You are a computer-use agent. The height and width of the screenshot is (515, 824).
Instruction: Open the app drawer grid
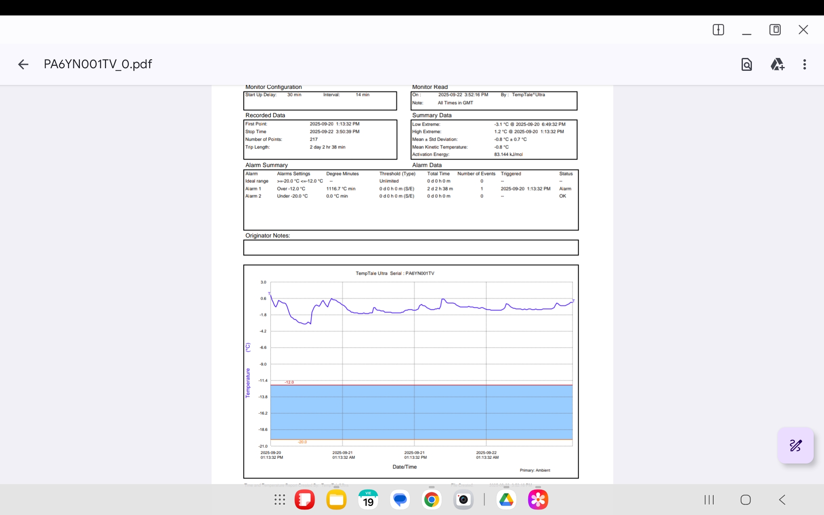[280, 500]
